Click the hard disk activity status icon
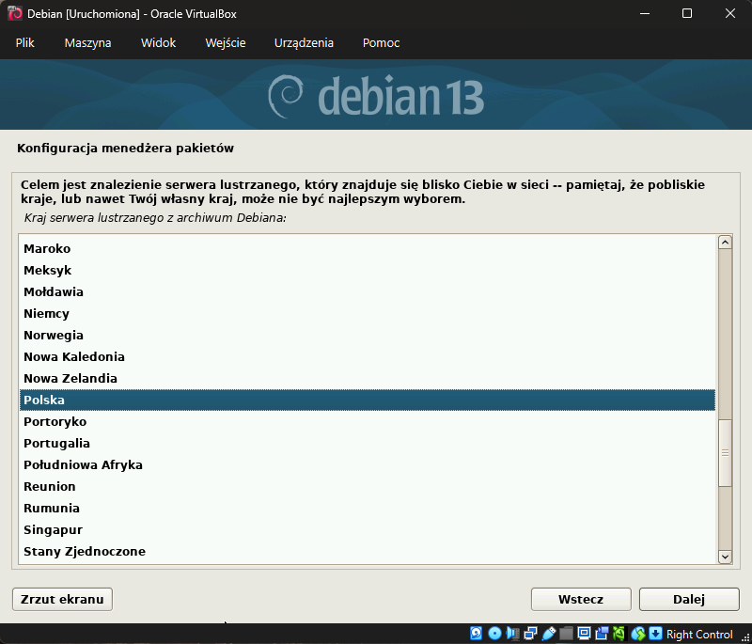 [x=477, y=634]
